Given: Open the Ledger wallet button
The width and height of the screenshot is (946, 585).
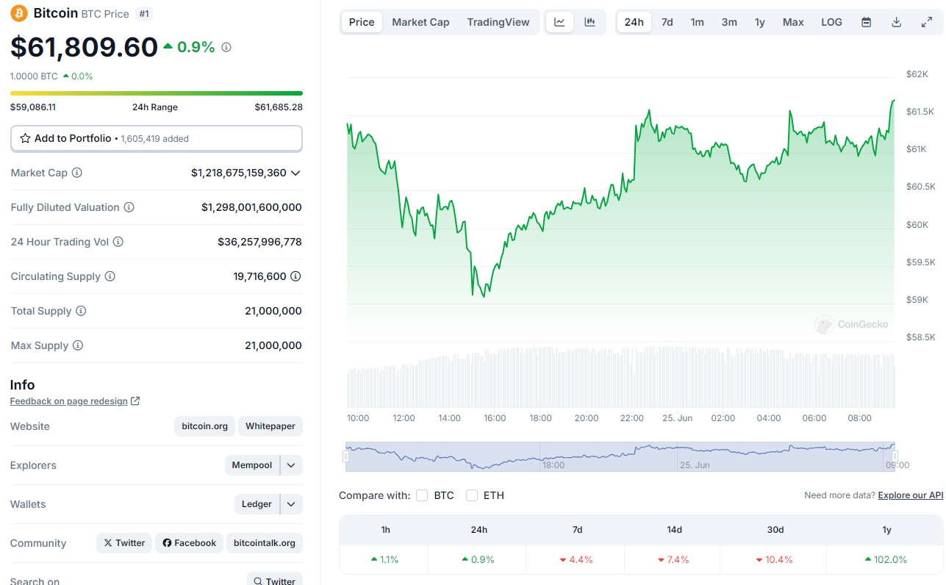Looking at the screenshot, I should point(257,504).
